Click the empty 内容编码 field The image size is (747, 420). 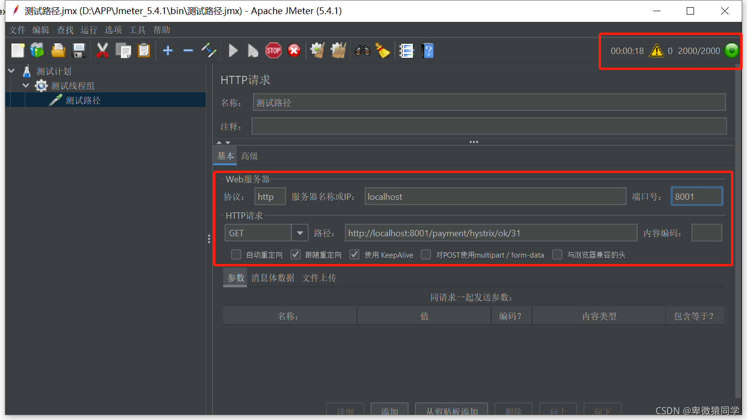click(707, 233)
